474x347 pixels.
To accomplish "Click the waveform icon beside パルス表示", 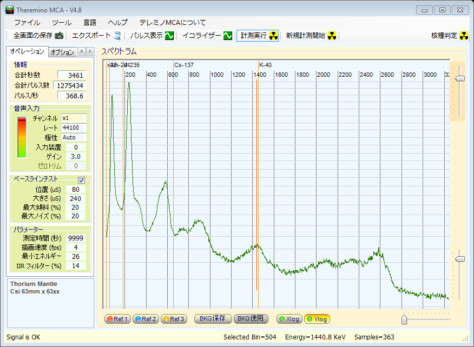I will [169, 36].
